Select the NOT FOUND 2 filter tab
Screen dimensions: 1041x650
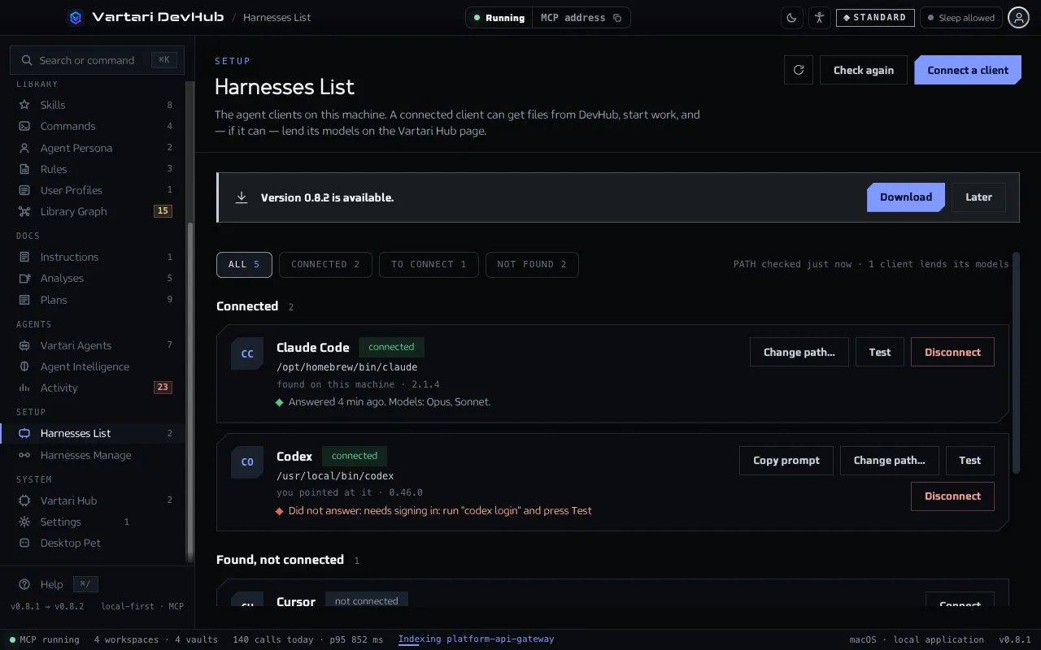click(532, 264)
